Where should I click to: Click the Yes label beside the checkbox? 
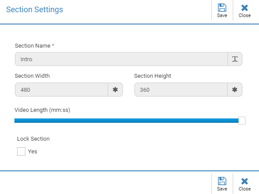point(32,152)
